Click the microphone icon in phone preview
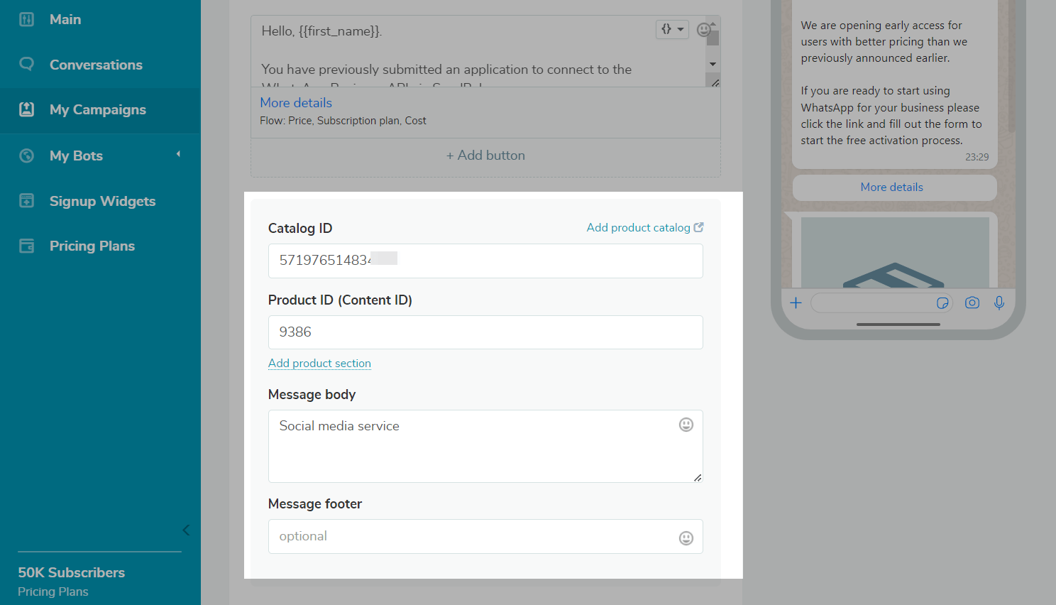The width and height of the screenshot is (1056, 605). 999,303
